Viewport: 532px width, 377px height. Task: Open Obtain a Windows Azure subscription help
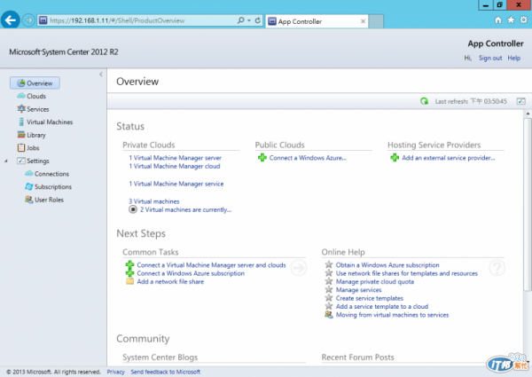click(x=387, y=265)
